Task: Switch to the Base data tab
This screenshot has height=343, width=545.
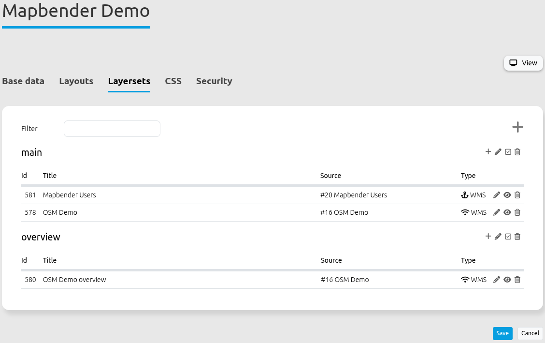Action: (23, 81)
